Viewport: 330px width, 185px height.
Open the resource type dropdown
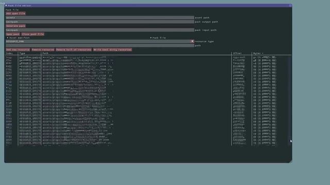(100, 42)
